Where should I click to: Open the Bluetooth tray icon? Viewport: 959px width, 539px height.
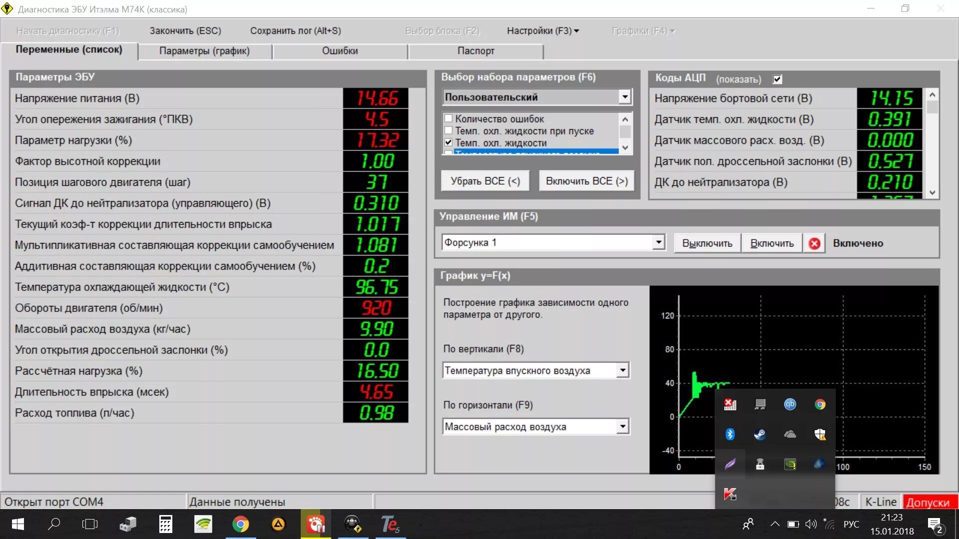point(730,434)
